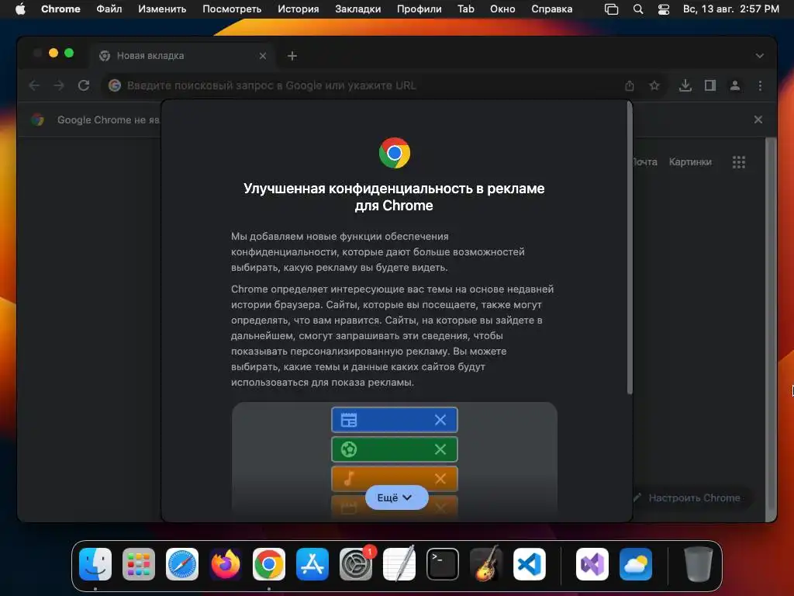Open the Справка menu
This screenshot has height=596, width=794.
pyautogui.click(x=551, y=9)
